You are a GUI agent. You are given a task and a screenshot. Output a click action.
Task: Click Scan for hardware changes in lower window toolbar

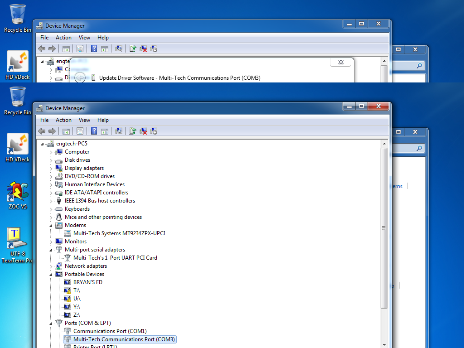click(x=119, y=131)
